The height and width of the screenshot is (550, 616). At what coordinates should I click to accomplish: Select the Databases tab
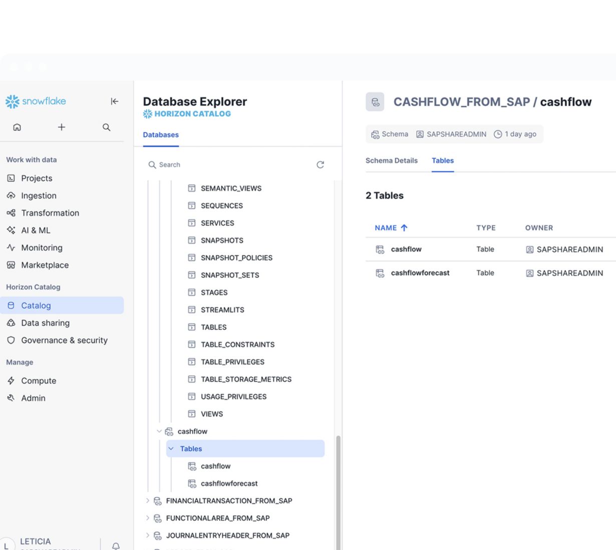click(x=161, y=135)
